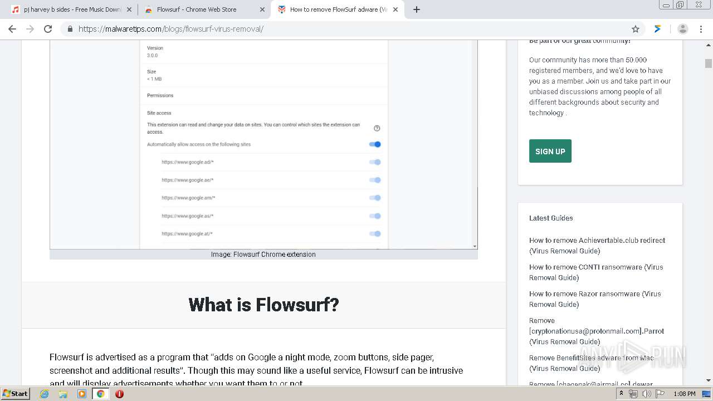Screen dimensions: 713x401
Task: Go back to the previous page
Action: [12, 29]
